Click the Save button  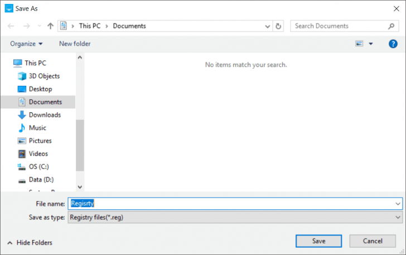pos(319,241)
